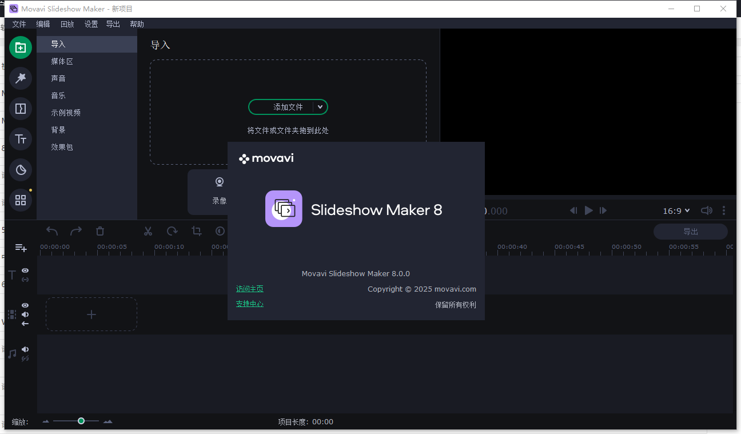Visit the 访问主页 link
This screenshot has height=434, width=741.
250,289
